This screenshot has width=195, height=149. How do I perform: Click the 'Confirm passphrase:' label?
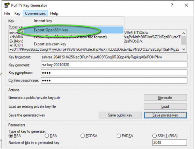24,81
